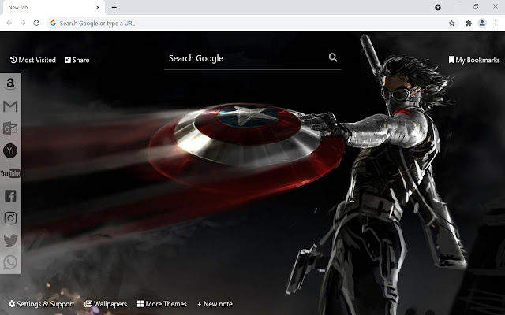Bookmark this page with the star icon
Image resolution: width=505 pixels, height=315 pixels.
tap(452, 23)
